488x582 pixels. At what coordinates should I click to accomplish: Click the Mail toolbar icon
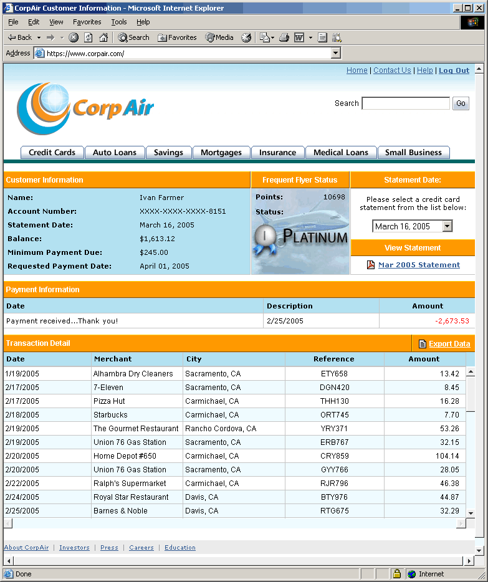coord(264,37)
